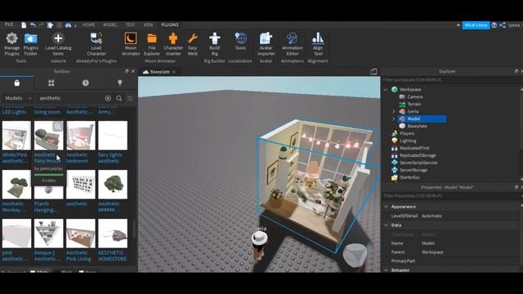This screenshot has width=523, height=294.
Task: Switch to Toolbox Inventory grid tab
Action: pyautogui.click(x=51, y=82)
